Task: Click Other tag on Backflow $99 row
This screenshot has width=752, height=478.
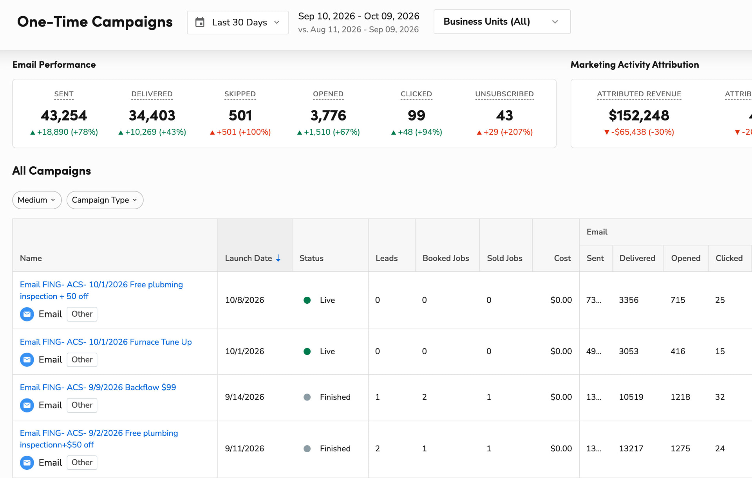Action: click(82, 405)
